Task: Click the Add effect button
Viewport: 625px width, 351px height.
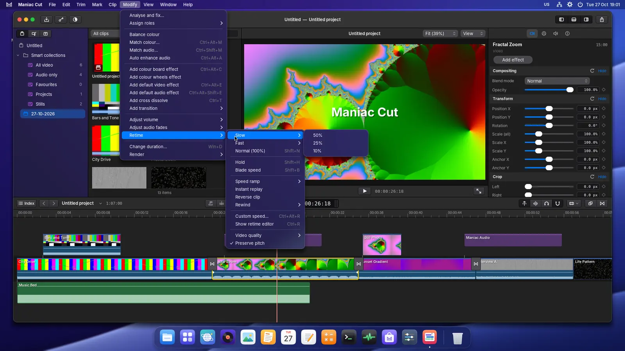Action: [513, 60]
